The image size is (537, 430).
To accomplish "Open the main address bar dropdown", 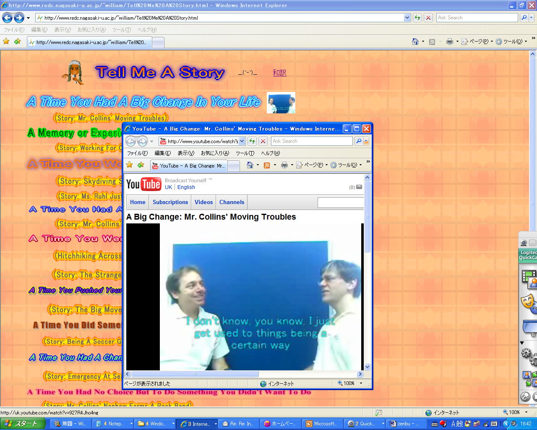I will [407, 18].
